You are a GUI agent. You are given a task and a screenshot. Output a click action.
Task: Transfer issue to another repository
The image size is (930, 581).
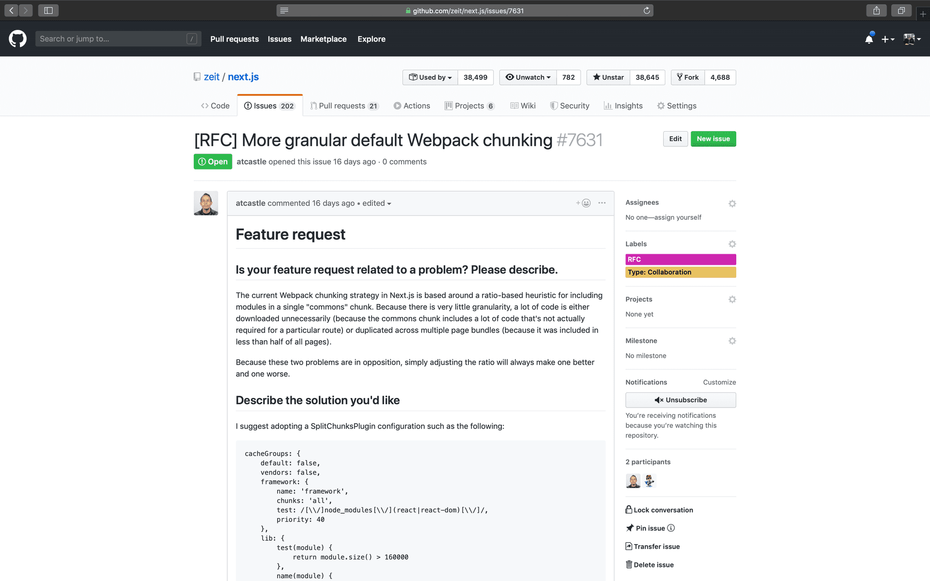[x=652, y=547]
